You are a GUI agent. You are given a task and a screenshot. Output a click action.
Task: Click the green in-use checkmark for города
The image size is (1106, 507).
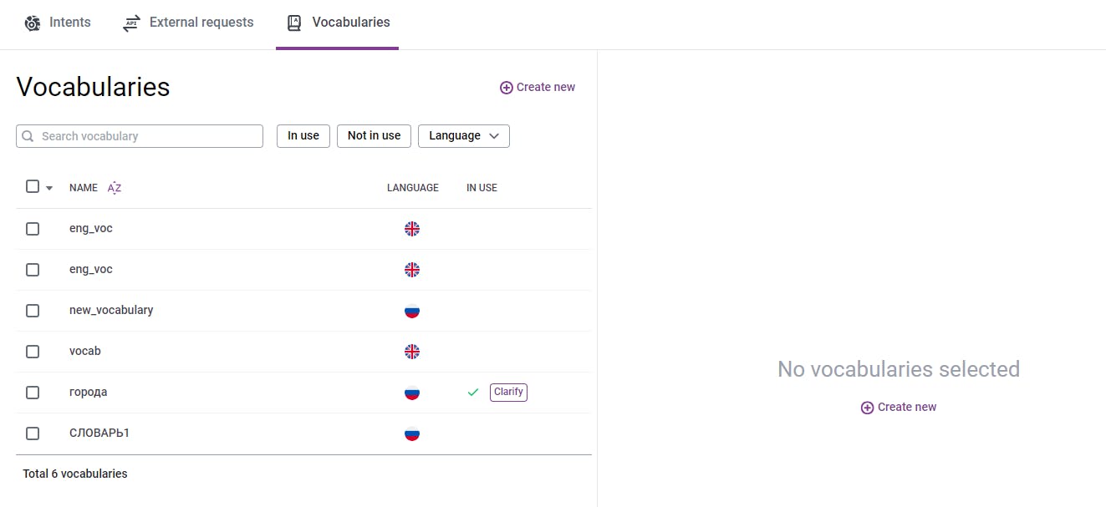[473, 393]
